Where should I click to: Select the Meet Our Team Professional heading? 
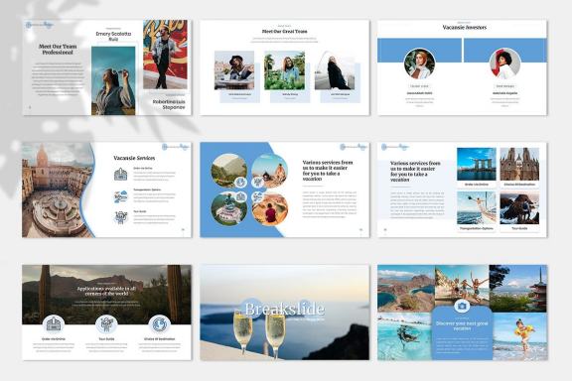click(x=58, y=50)
